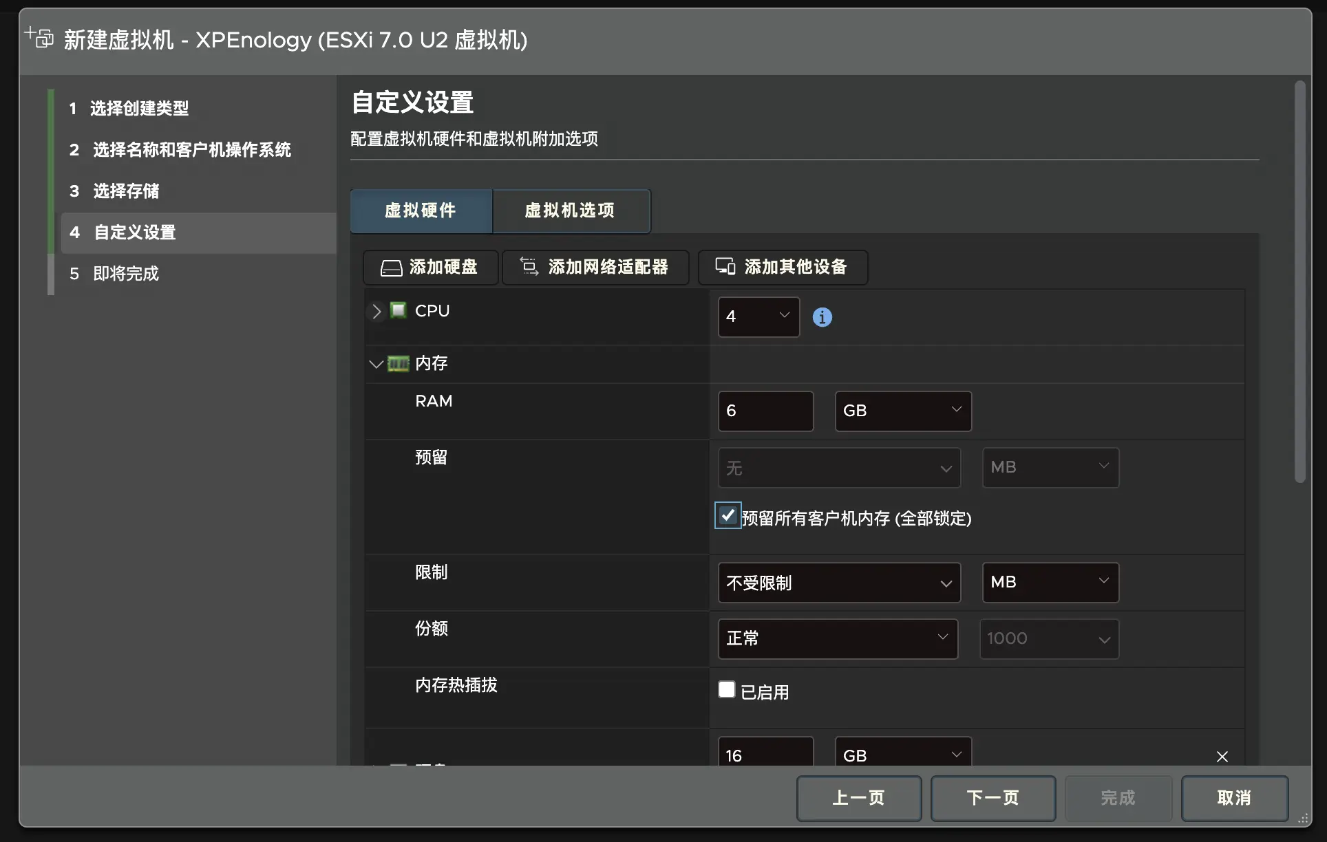Click the add hard disk icon
This screenshot has height=842, width=1327.
click(x=391, y=268)
